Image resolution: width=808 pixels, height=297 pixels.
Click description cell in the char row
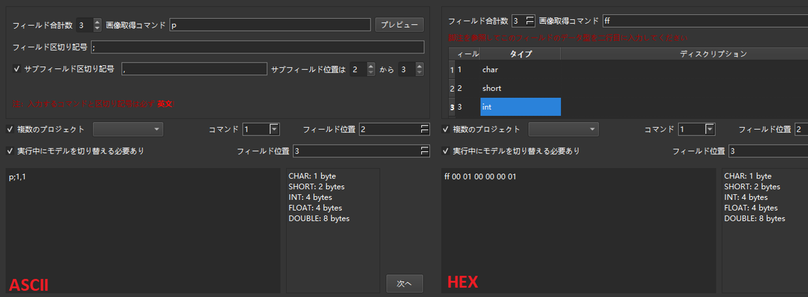click(x=684, y=70)
